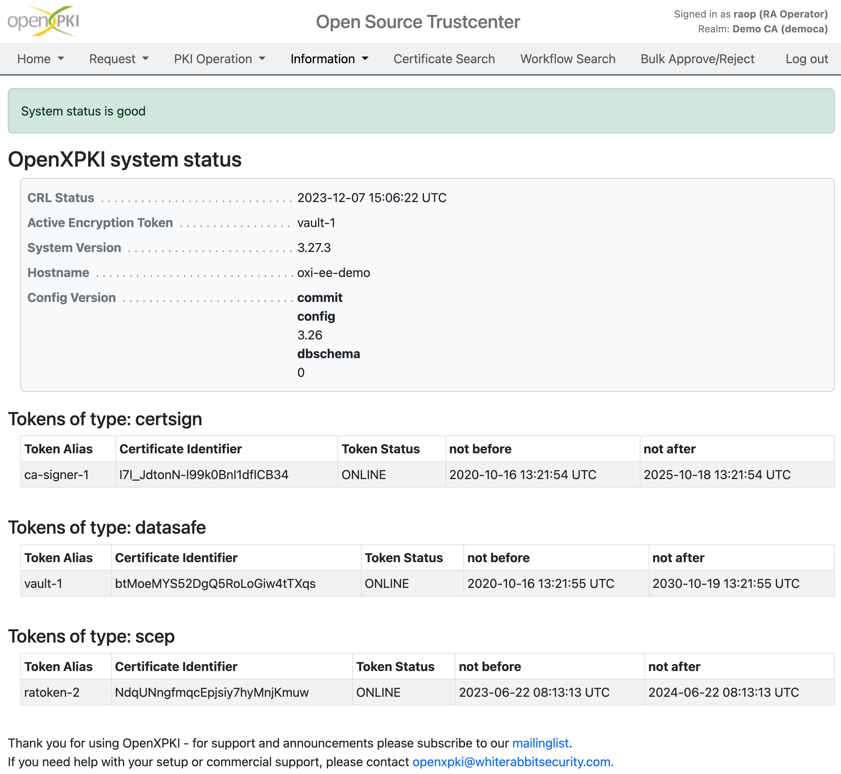Click the not after date 2030-10-19 13:21:55 UTC

(x=726, y=584)
